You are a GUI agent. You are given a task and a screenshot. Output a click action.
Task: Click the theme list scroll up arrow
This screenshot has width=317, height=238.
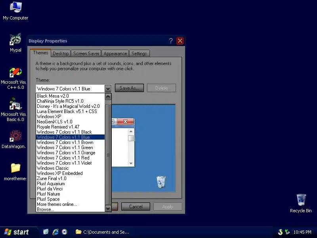pyautogui.click(x=108, y=96)
